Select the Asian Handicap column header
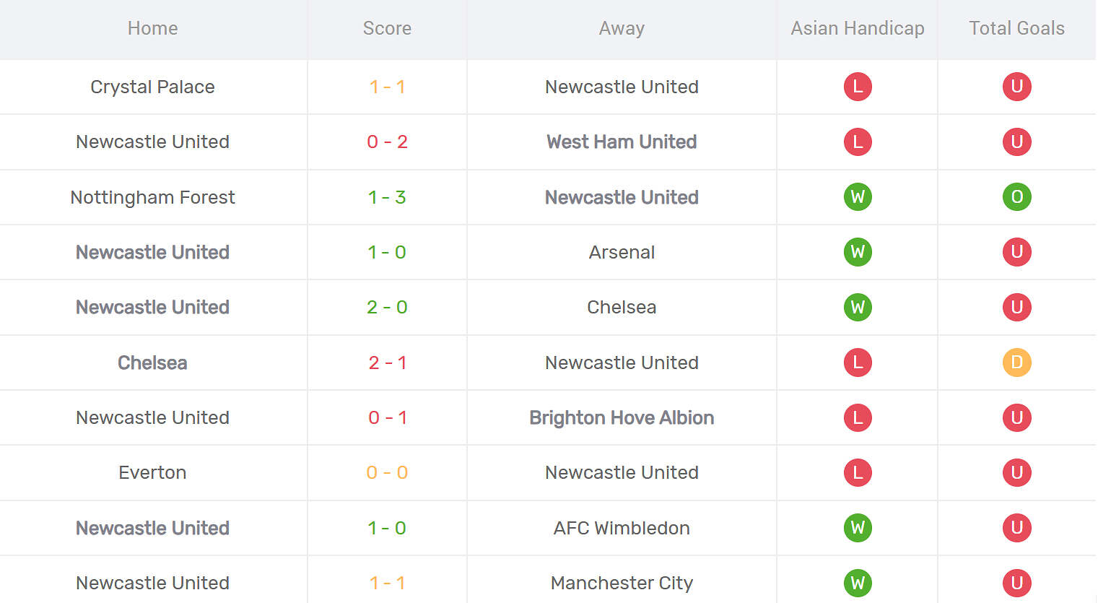1098x603 pixels. [857, 28]
